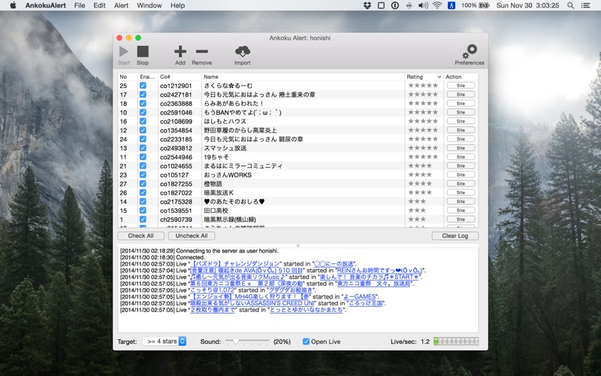Open the File menu
Viewport: 601px width, 376px height.
pyautogui.click(x=80, y=5)
